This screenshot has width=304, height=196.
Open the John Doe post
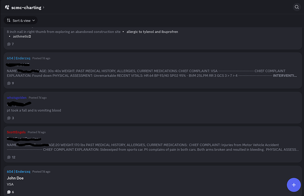(x=152, y=181)
